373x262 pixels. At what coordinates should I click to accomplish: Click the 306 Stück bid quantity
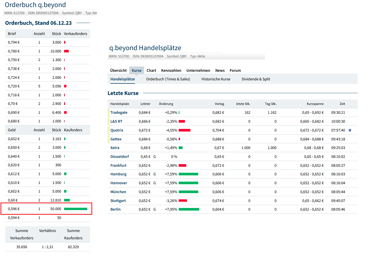(x=58, y=165)
